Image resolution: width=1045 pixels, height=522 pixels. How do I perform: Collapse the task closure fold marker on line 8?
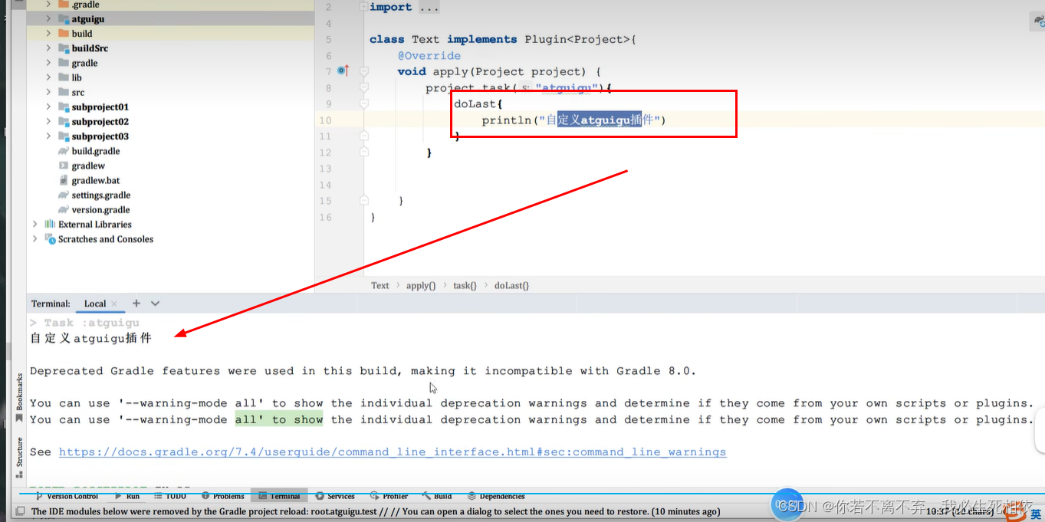click(364, 87)
